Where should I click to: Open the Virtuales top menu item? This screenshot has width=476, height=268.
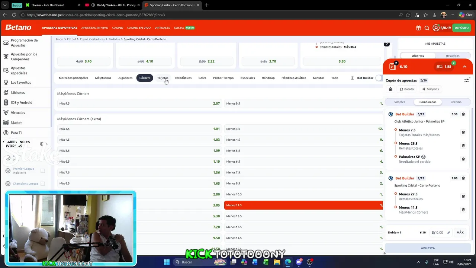pyautogui.click(x=163, y=28)
